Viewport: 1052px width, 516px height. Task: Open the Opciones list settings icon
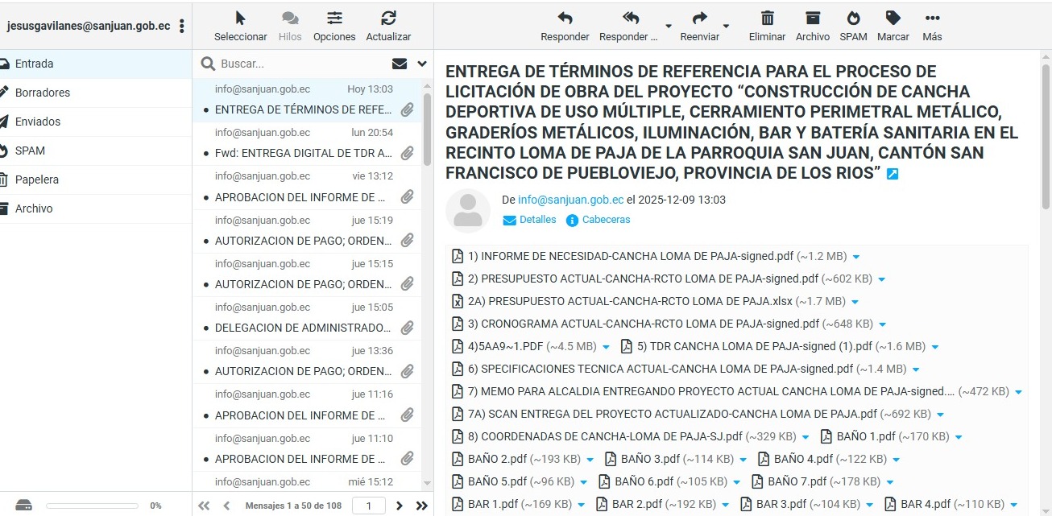click(x=334, y=19)
